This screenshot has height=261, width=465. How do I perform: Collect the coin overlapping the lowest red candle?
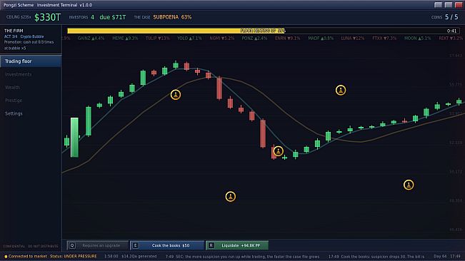tap(278, 151)
